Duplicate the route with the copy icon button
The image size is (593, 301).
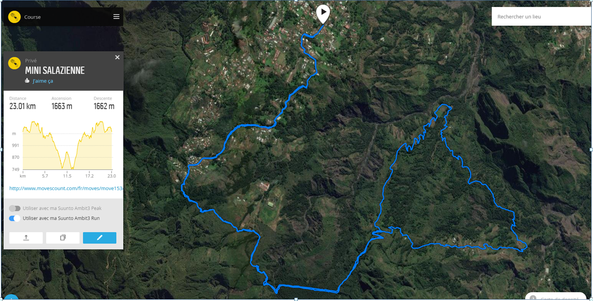tap(63, 238)
